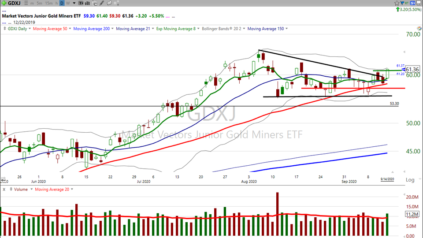Click the 70.00 price axis label
Image resolution: width=423 pixels, height=238 pixels.
coord(413,34)
